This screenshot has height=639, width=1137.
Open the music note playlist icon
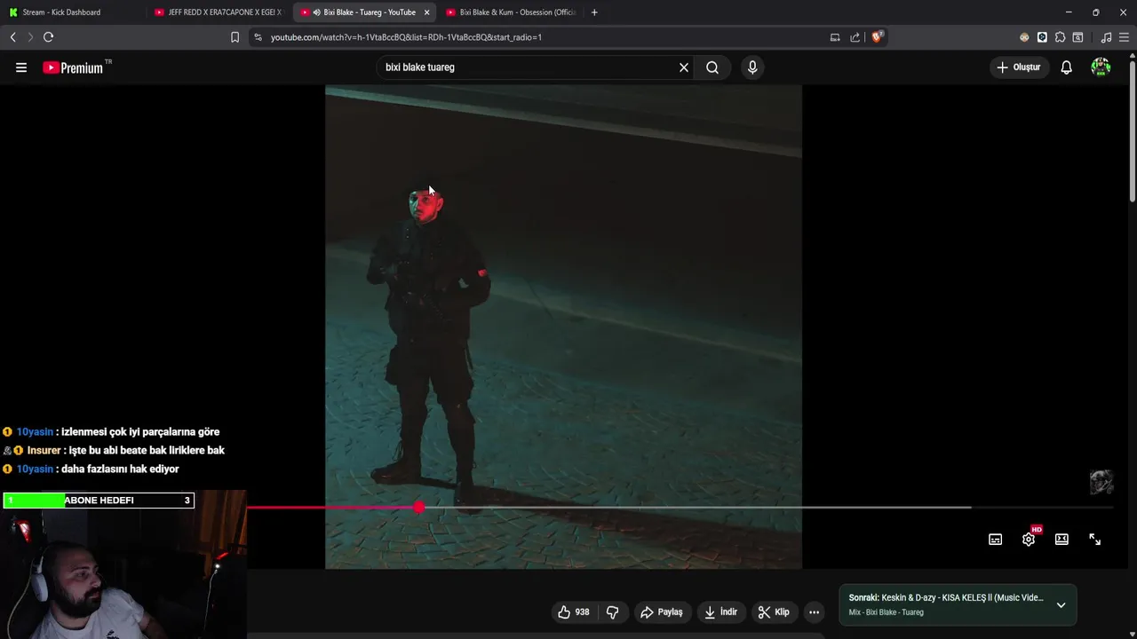pyautogui.click(x=1106, y=37)
